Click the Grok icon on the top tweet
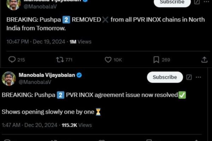Viewport: 212px width, 141px height. pyautogui.click(x=196, y=2)
